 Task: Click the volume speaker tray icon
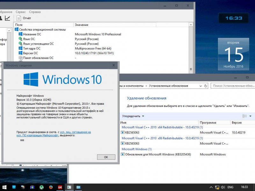click(223, 187)
